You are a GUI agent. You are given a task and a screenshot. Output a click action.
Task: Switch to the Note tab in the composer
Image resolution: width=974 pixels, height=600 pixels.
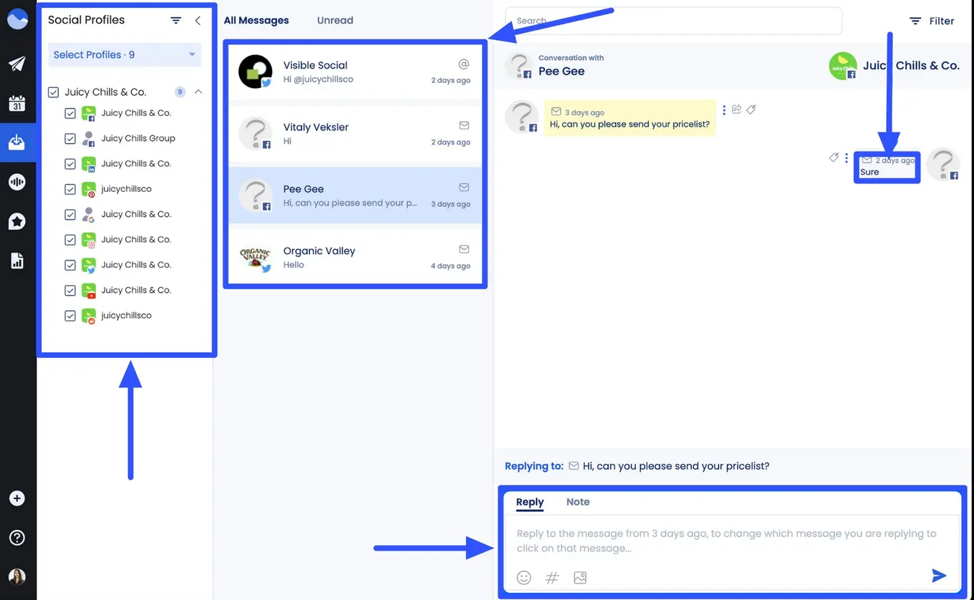pyautogui.click(x=578, y=502)
